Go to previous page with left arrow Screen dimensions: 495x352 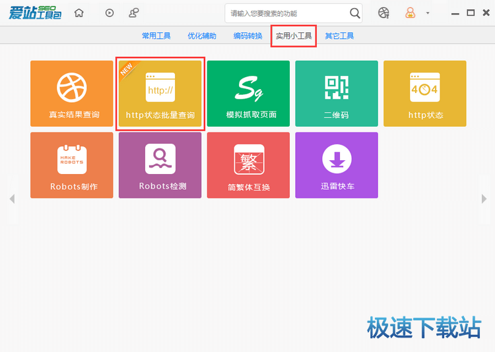click(13, 199)
